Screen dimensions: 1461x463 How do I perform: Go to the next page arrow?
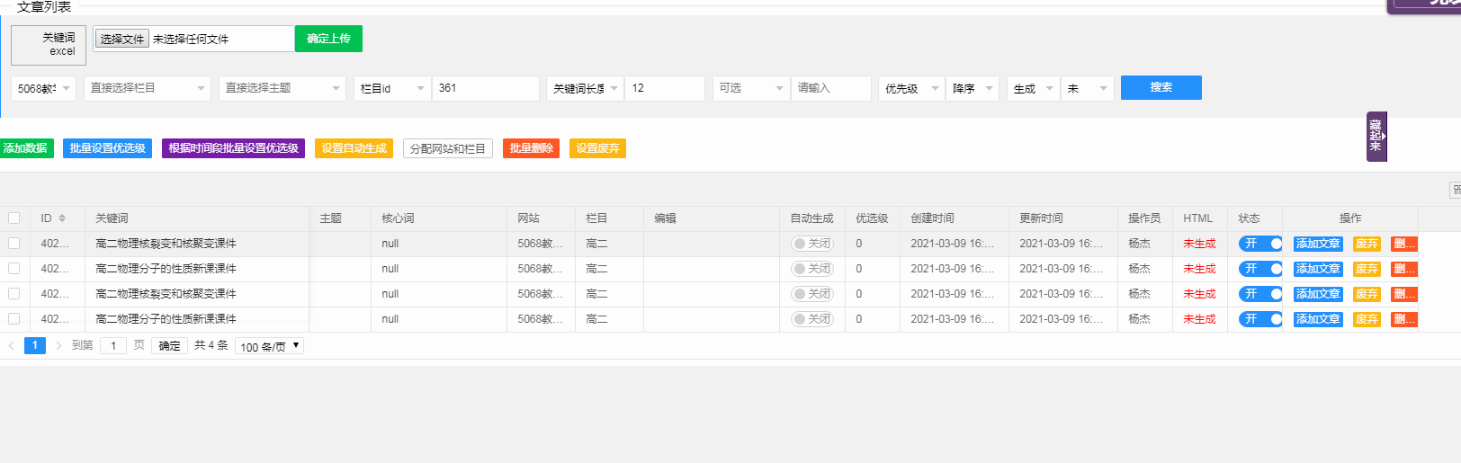pos(58,345)
